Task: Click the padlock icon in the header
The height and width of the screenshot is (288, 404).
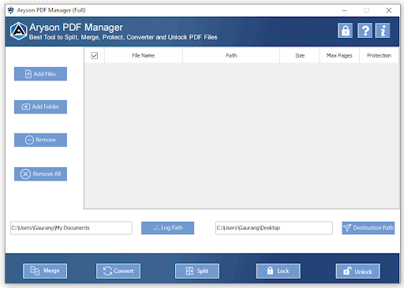Action: (345, 31)
